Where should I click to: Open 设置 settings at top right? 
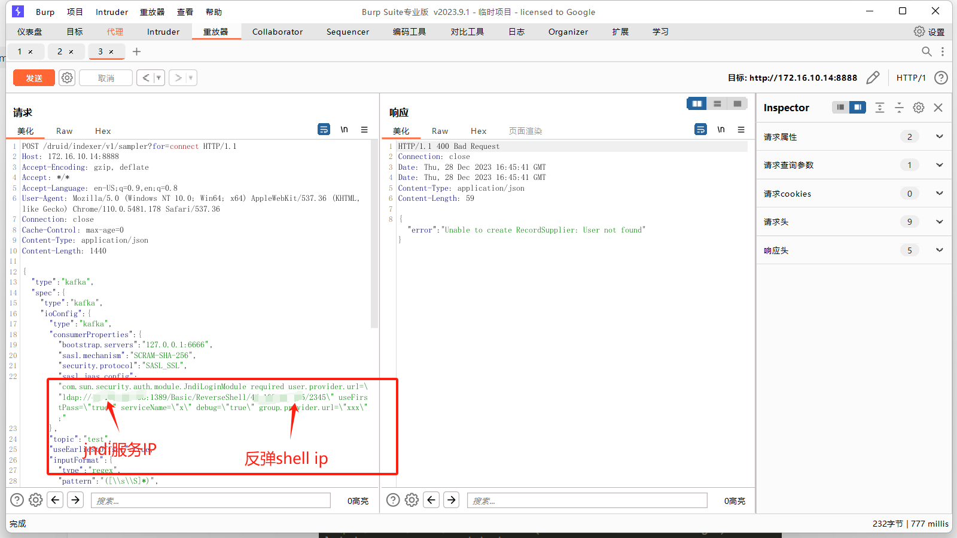click(929, 32)
